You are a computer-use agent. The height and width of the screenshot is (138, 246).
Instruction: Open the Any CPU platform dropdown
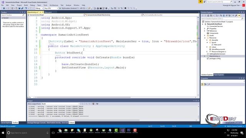point(51,8)
